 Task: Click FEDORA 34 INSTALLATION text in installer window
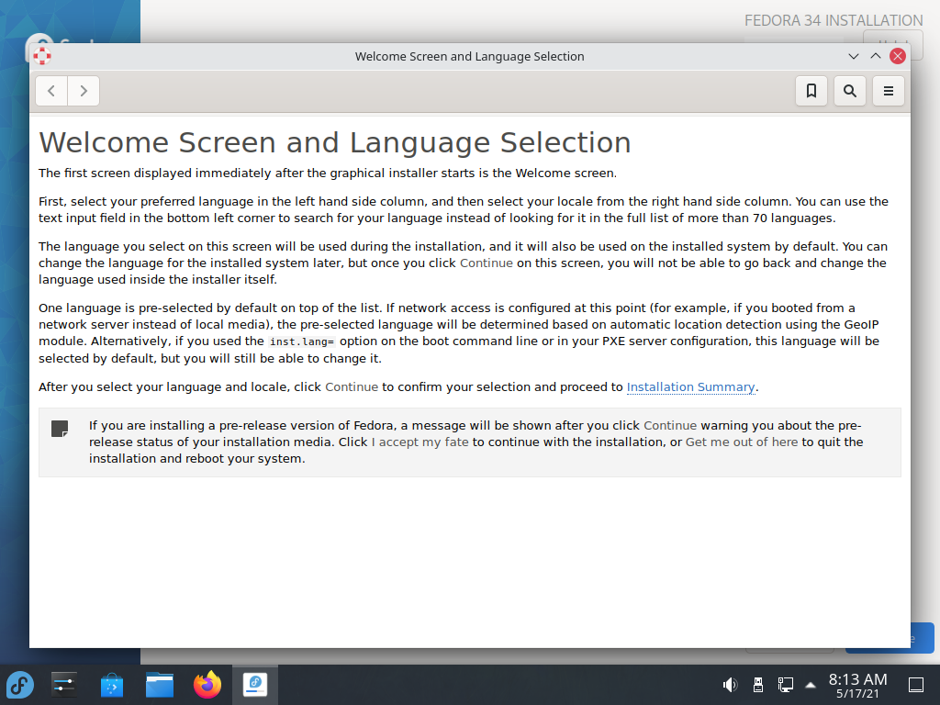(x=834, y=20)
